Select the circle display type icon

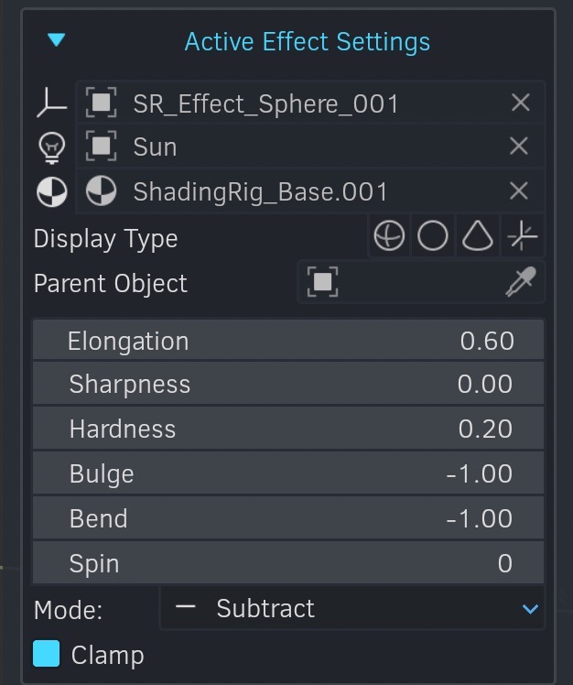pyautogui.click(x=433, y=236)
